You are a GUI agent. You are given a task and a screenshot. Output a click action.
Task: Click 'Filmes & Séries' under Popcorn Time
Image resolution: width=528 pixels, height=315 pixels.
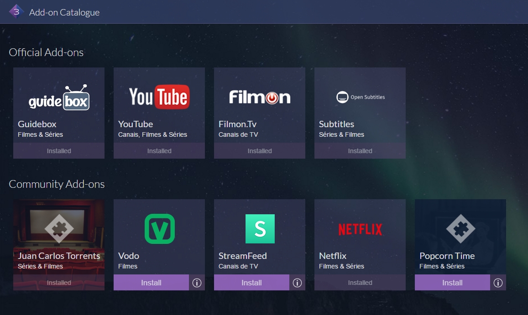[x=442, y=266]
